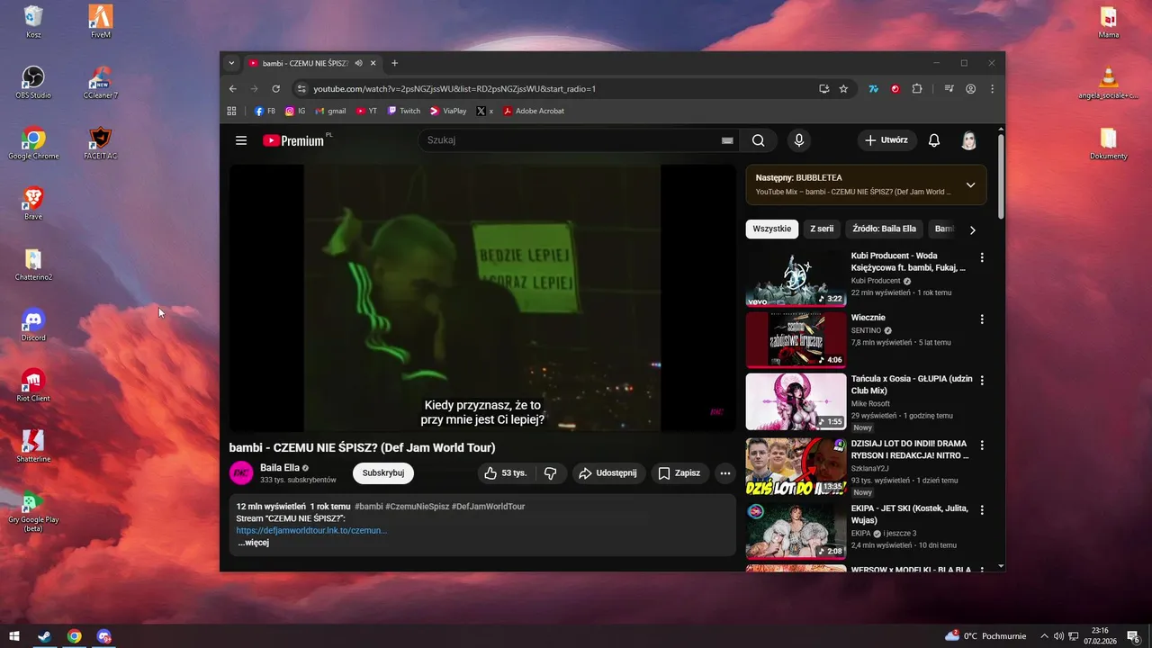Save video with Zapisz button
1152x648 pixels.
(679, 473)
